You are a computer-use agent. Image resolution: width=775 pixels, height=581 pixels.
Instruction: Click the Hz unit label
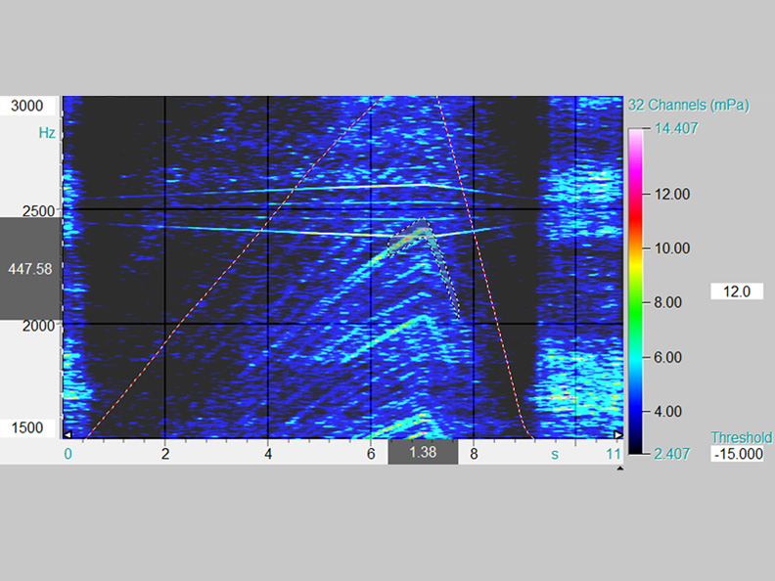coord(47,132)
